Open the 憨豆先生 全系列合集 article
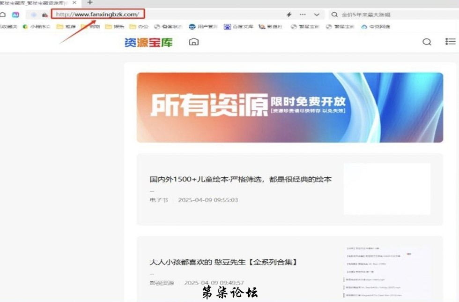 tap(223, 262)
